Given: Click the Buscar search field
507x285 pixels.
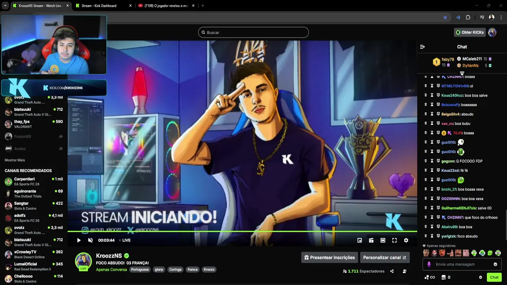Looking at the screenshot, I should (253, 32).
